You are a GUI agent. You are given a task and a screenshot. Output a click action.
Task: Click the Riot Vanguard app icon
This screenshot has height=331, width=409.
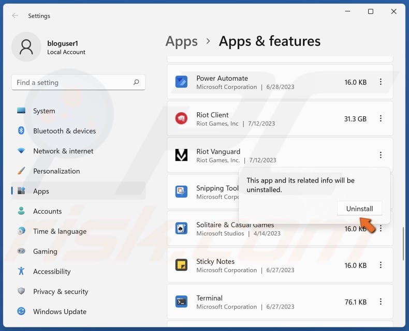click(181, 155)
